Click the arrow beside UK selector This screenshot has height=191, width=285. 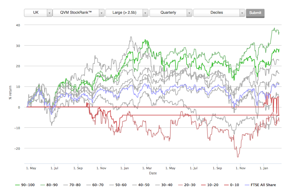pos(50,13)
